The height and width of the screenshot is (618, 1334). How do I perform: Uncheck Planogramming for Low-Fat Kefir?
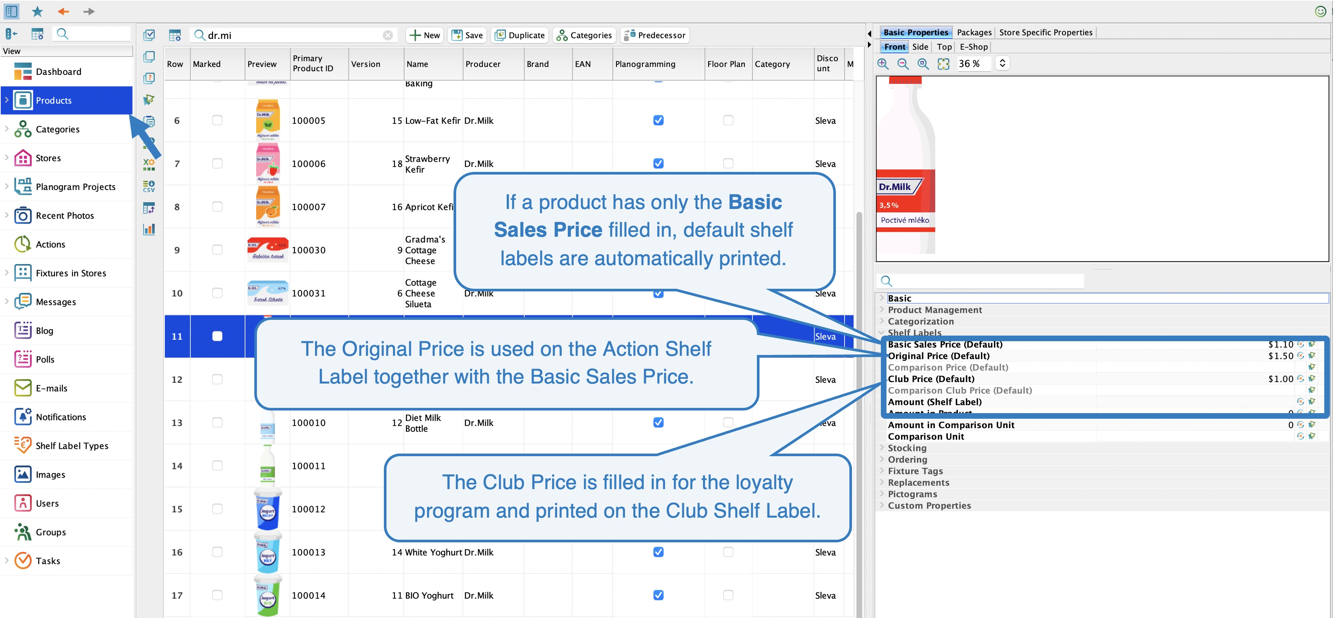coord(658,120)
